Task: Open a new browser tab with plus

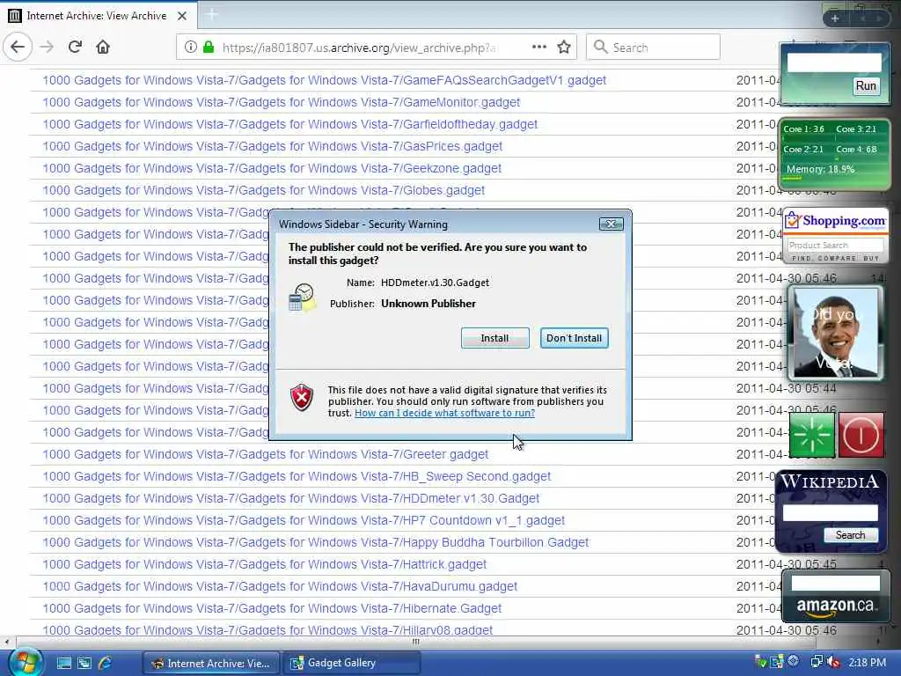Action: (211, 15)
